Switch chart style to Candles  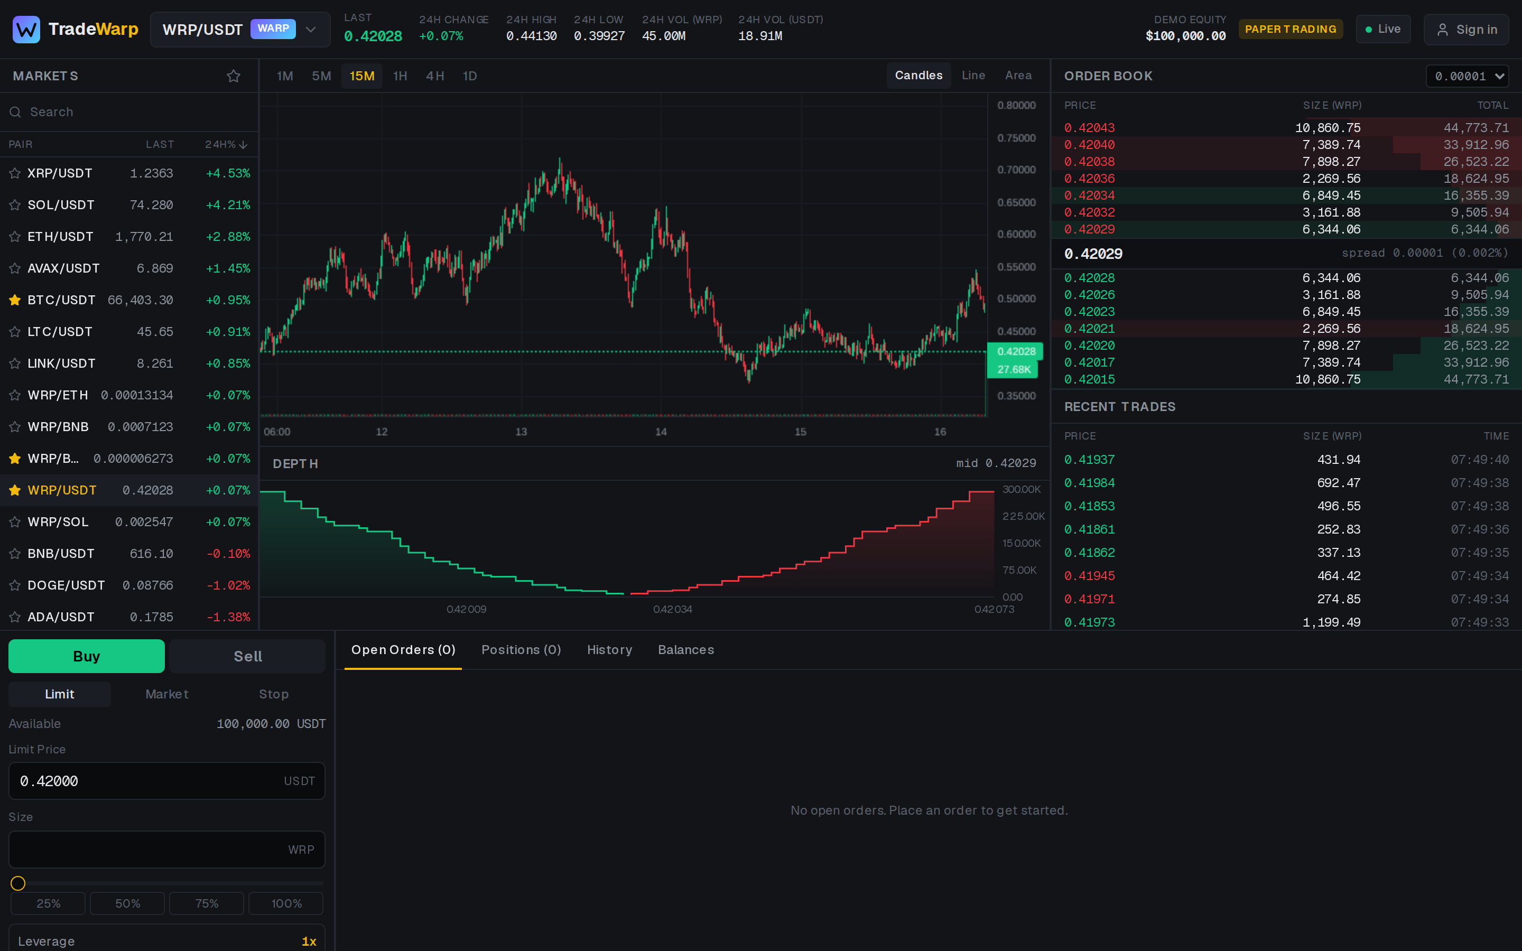pyautogui.click(x=918, y=76)
